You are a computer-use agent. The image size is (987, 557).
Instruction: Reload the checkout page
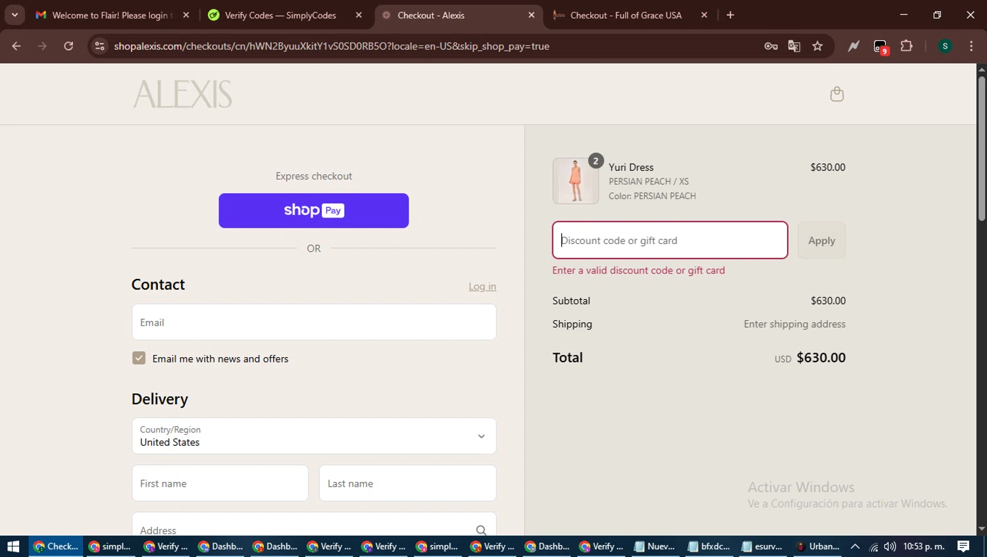pyautogui.click(x=68, y=46)
